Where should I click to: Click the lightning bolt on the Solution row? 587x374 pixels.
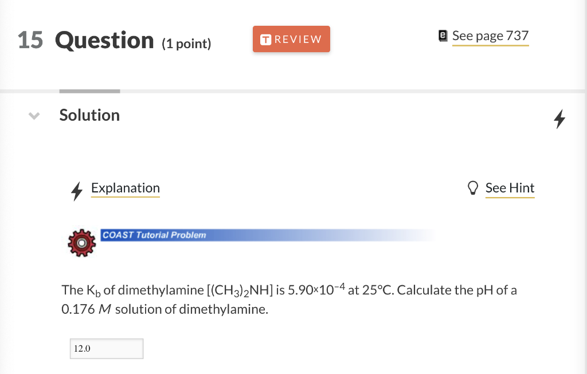pyautogui.click(x=559, y=119)
